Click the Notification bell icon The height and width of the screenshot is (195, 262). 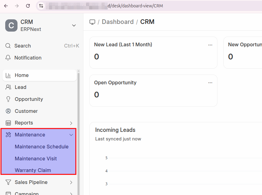pos(8,58)
